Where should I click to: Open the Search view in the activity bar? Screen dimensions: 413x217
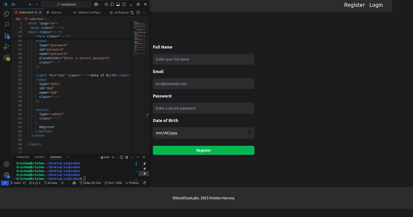click(x=6, y=24)
